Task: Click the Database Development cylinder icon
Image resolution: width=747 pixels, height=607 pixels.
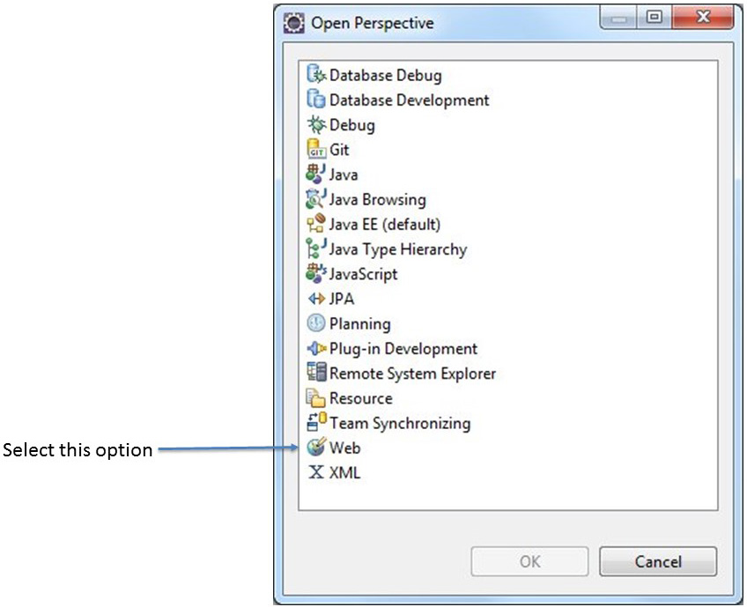Action: 316,100
